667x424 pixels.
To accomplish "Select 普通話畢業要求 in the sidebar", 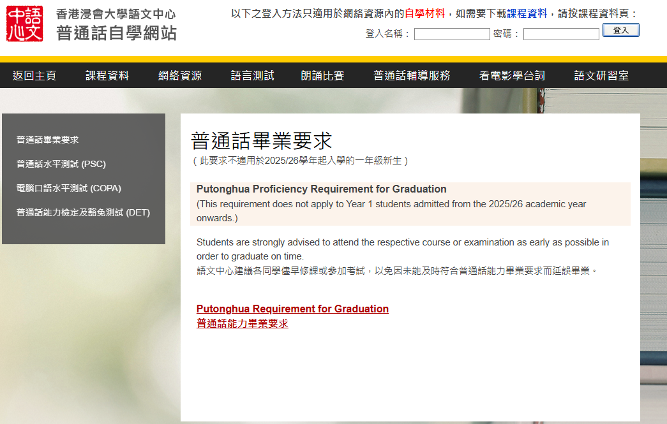I will click(48, 140).
